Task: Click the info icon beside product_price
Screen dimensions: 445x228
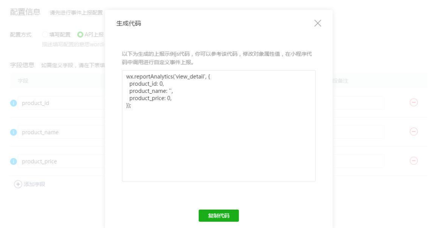Action: 14,161
